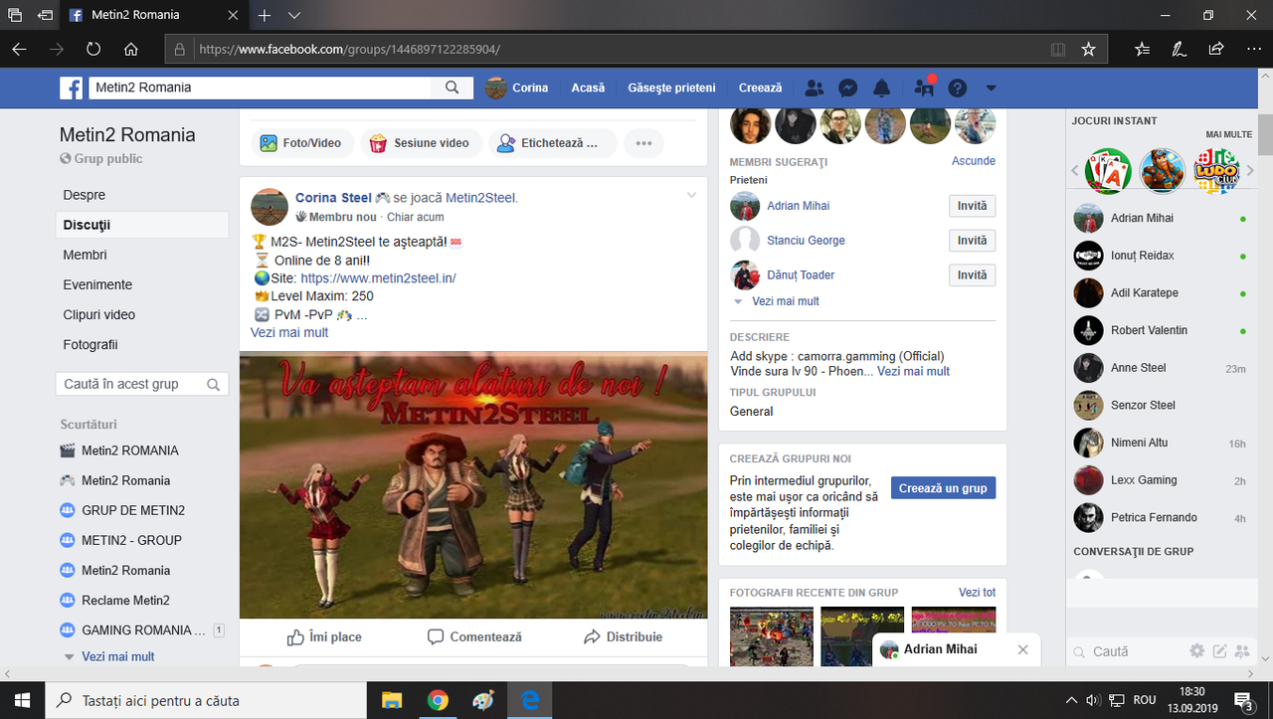Image resolution: width=1273 pixels, height=719 pixels.
Task: Open Messenger icon in top bar
Action: (848, 88)
